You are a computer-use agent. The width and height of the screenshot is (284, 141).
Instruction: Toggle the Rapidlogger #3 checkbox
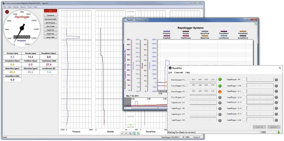click(x=187, y=91)
